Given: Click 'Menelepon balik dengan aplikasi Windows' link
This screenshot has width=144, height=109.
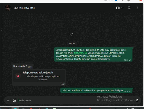Looking at the screenshot, I should pos(43,78).
